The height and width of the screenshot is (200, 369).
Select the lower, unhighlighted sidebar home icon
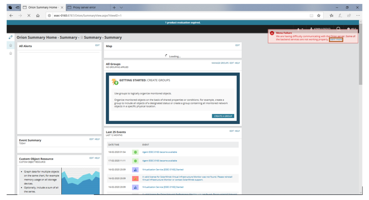pos(10,54)
